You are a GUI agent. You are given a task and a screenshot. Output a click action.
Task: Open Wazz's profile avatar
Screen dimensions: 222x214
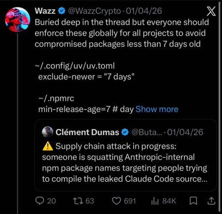pyautogui.click(x=17, y=19)
